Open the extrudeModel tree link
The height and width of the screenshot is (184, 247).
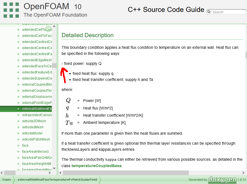click(x=32, y=133)
